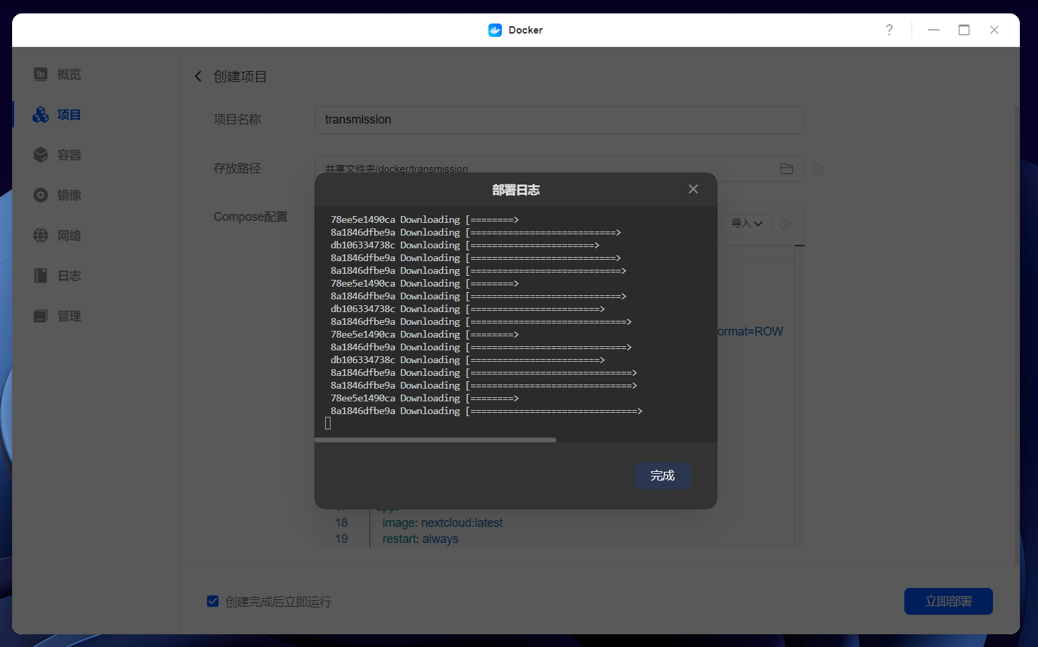Close the 部署日志 dialog with X
This screenshot has width=1038, height=647.
point(693,189)
